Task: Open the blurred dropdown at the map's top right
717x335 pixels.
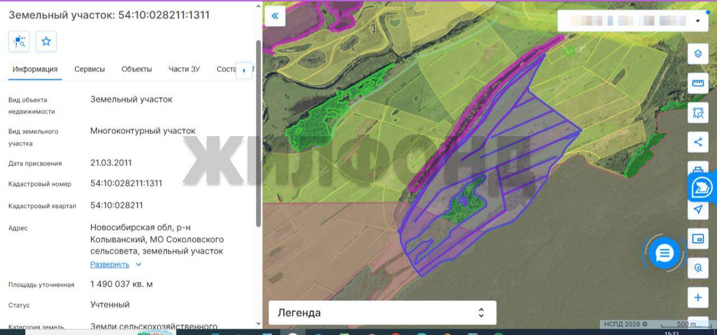Action: [634, 21]
